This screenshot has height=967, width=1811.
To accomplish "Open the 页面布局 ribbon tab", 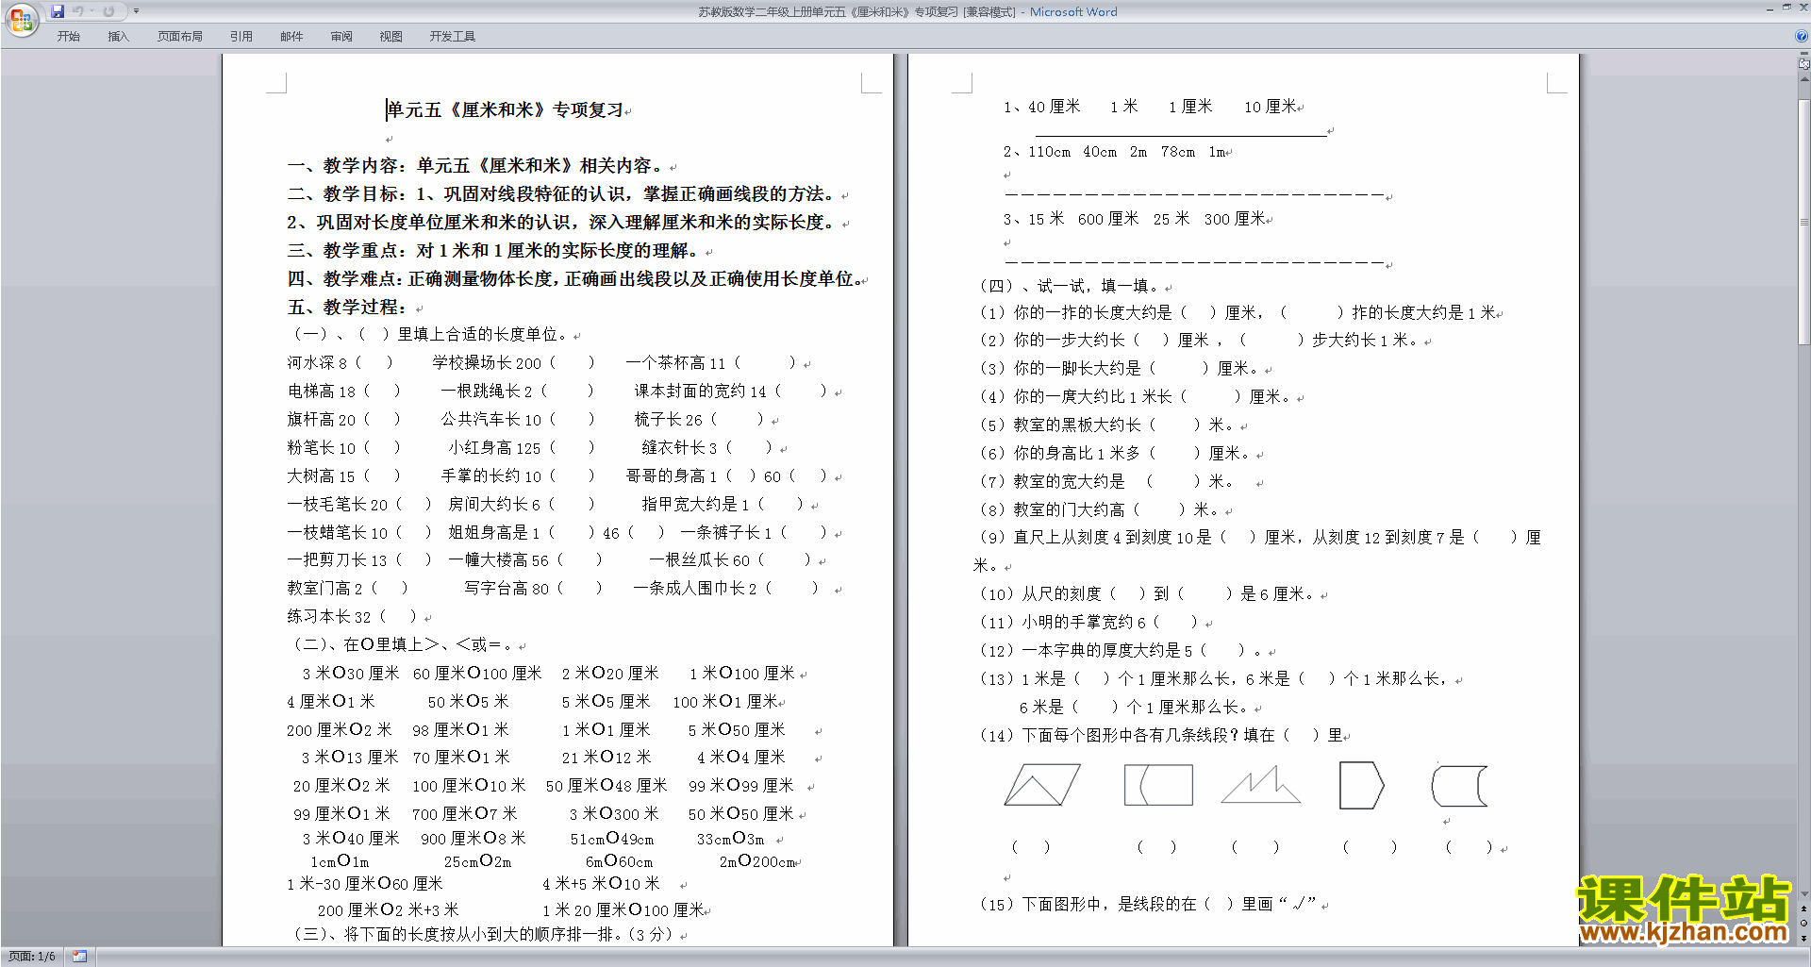I will pos(180,36).
